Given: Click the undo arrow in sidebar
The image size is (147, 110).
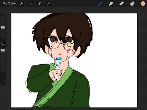Looking at the screenshot, I should (x=3, y=76).
